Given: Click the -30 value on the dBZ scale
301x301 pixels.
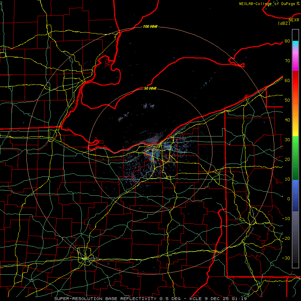Looking at the screenshot, I should coord(286,258).
